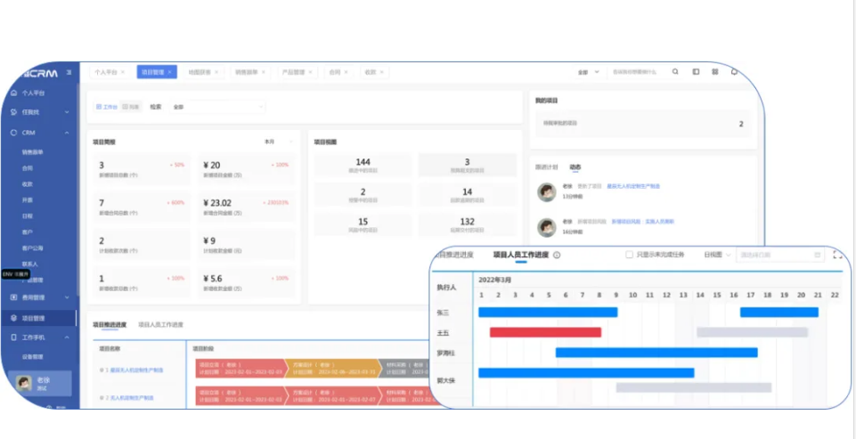The width and height of the screenshot is (856, 439).
Task: Switch to the 合同 tab in tab bar
Action: coord(335,72)
